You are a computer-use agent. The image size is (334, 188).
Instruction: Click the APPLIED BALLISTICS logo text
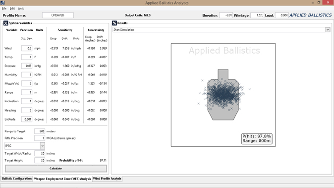point(310,15)
